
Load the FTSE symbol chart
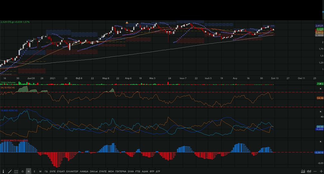[x=138, y=171]
